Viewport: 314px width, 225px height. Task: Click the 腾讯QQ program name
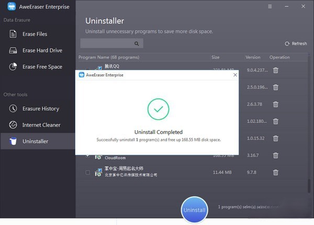coord(112,66)
